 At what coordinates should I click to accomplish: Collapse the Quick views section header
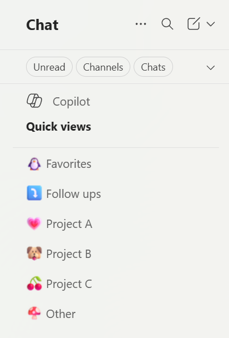58,127
